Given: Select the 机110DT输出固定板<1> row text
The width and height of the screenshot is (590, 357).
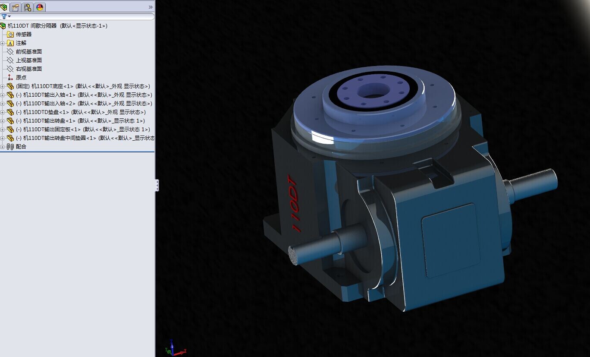Looking at the screenshot, I should [x=83, y=130].
